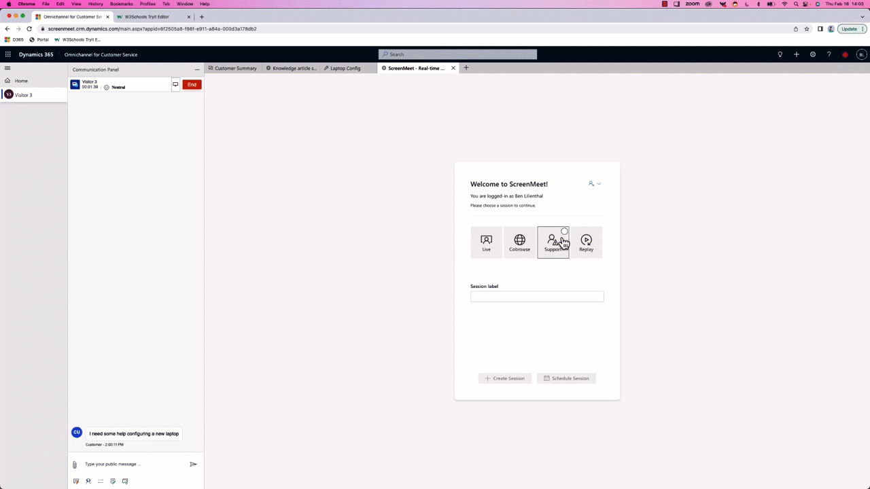
Task: Click the Create Session button
Action: coord(505,378)
